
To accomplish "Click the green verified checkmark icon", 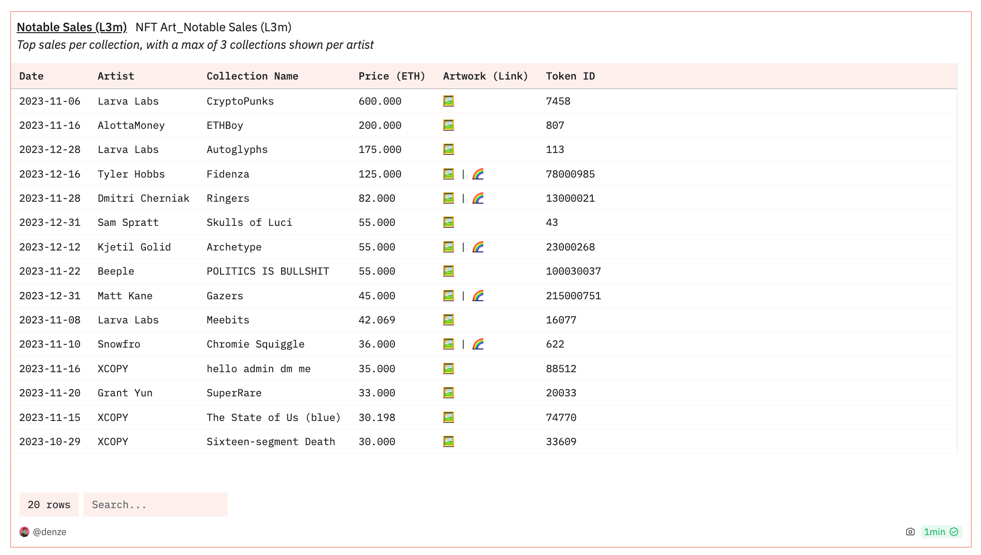I will click(954, 532).
